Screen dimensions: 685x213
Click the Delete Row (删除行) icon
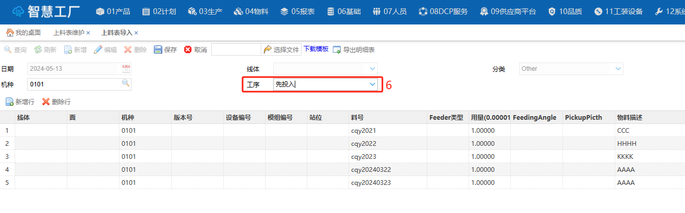coord(46,102)
